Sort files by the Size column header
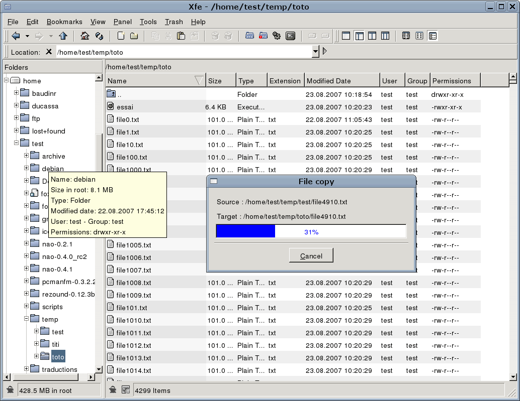Screen dimensions: 520x401 tap(221, 80)
